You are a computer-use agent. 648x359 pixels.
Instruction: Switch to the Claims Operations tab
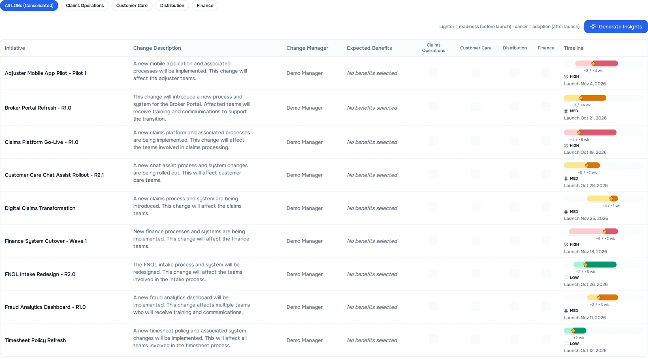[x=85, y=6]
